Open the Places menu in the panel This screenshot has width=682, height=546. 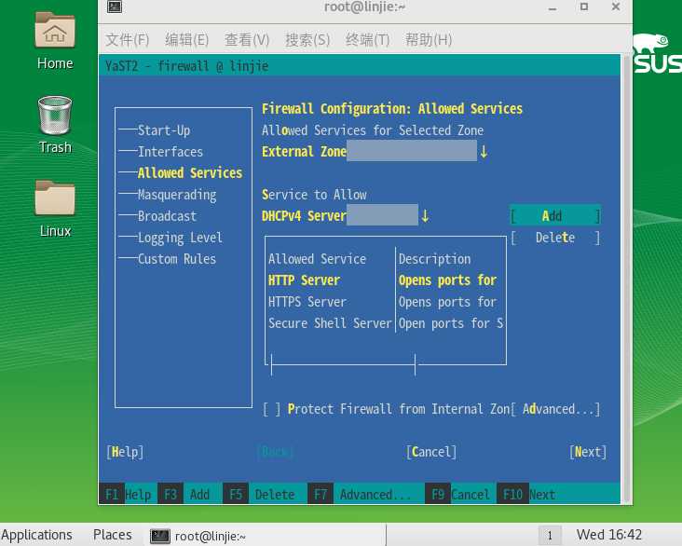click(x=112, y=535)
